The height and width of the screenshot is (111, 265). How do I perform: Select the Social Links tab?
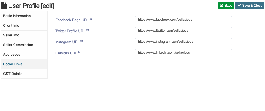click(x=24, y=64)
